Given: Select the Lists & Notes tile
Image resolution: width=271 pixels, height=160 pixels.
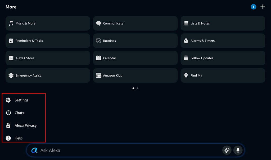Looking at the screenshot, I should [x=223, y=23].
